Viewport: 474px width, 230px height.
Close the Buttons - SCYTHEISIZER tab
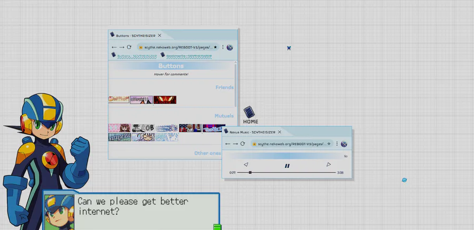point(160,35)
